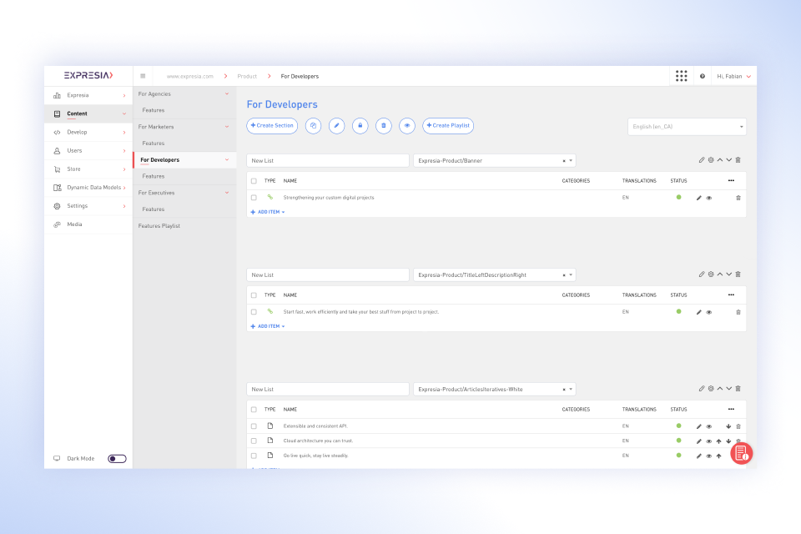Image resolution: width=801 pixels, height=534 pixels.
Task: Select Features Playlist in page tree
Action: coord(159,225)
